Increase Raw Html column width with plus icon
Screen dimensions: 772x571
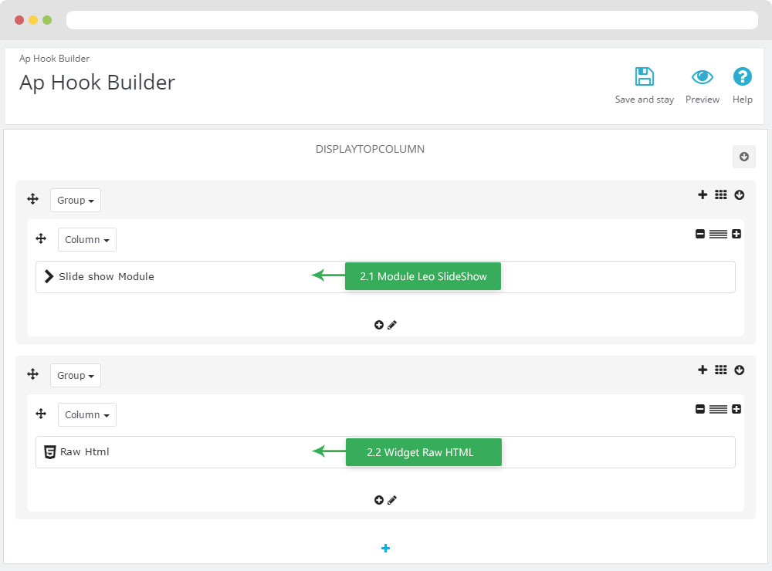point(736,409)
